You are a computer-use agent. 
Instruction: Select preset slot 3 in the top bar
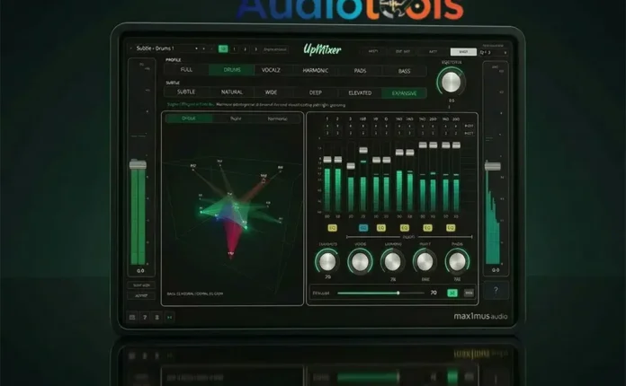click(x=256, y=49)
